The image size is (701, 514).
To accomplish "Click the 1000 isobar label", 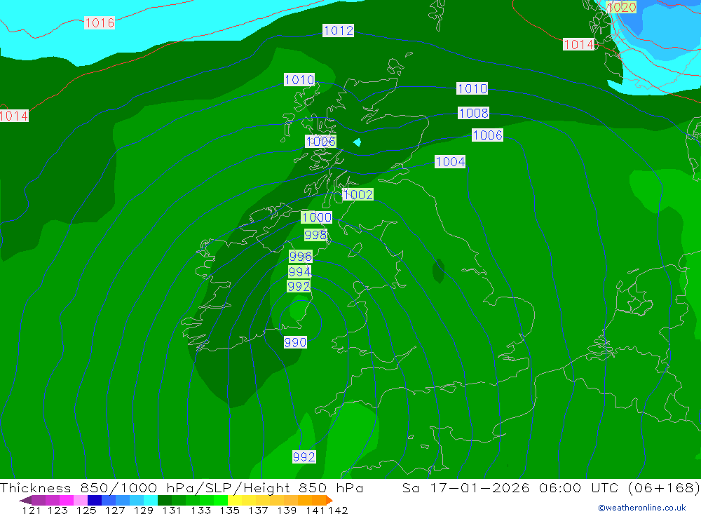I will coord(317,217).
